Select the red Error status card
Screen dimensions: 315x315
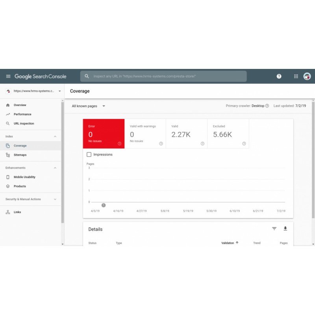[104, 133]
